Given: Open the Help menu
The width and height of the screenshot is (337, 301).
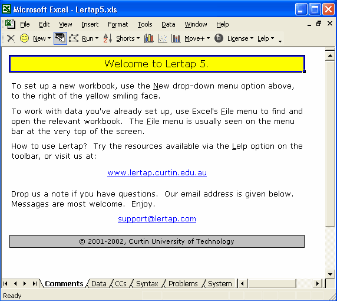Looking at the screenshot, I should click(223, 24).
